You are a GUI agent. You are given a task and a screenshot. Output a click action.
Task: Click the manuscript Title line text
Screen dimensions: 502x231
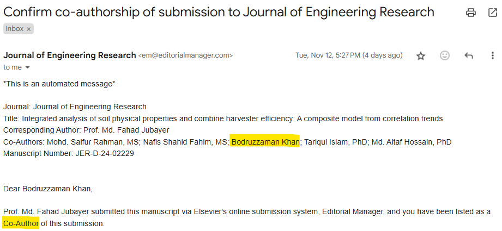pos(223,119)
